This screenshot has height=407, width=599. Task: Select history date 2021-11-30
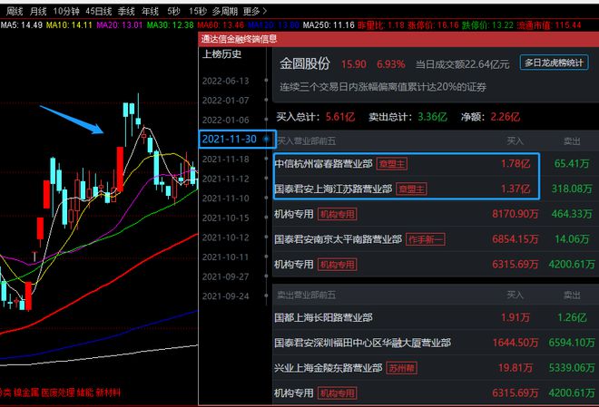coord(230,139)
